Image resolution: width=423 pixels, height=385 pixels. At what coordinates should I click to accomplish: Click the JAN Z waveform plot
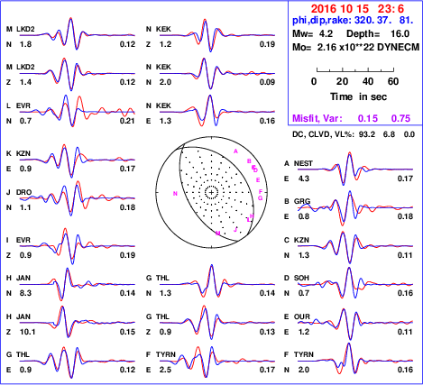(x=78, y=322)
